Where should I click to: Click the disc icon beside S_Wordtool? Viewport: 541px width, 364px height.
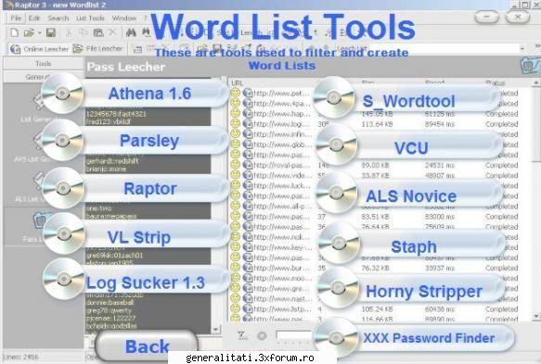coord(334,97)
